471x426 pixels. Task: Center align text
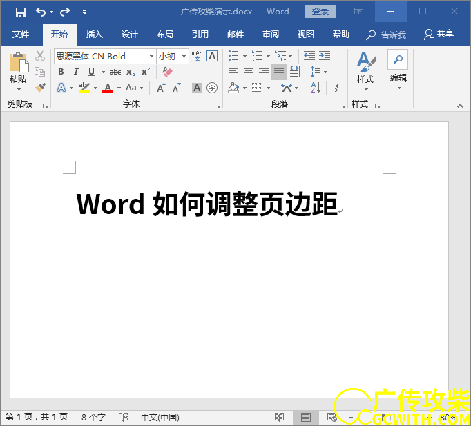click(249, 72)
